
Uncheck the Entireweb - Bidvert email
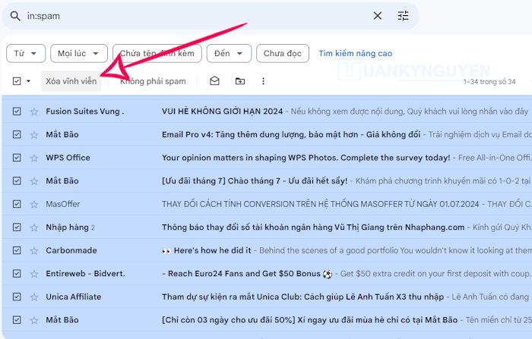(17, 274)
